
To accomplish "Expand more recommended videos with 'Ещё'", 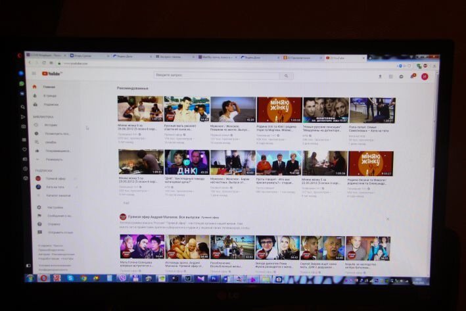I will 126,203.
